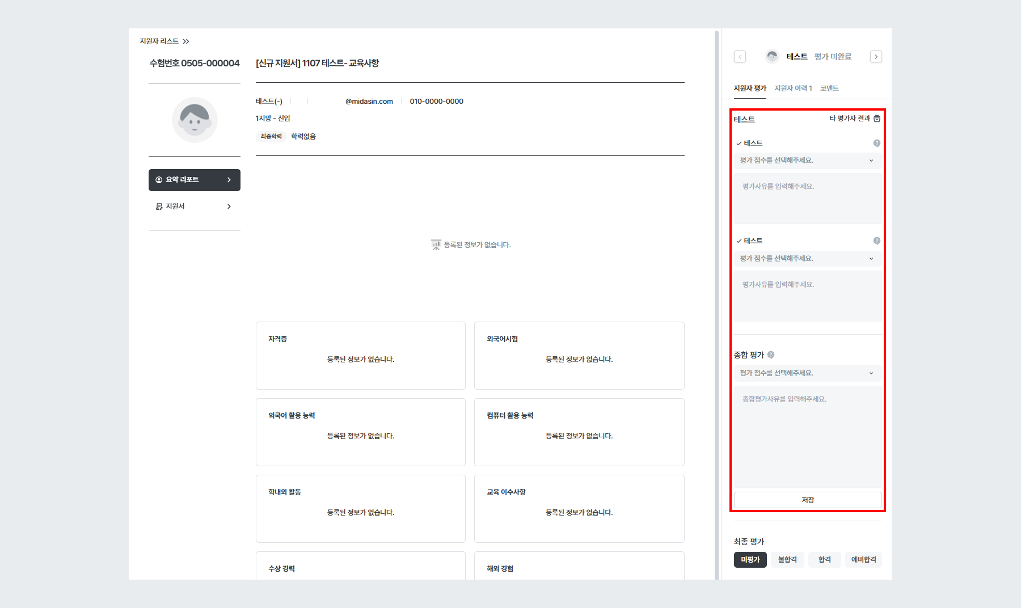This screenshot has height=608, width=1021.
Task: Click the presentation icon beside 등록된 정보가 없습니다
Action: tap(436, 245)
